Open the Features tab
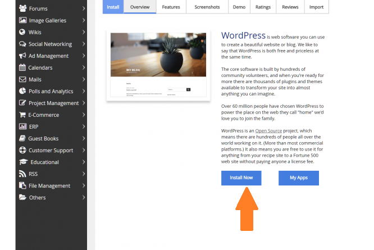374x250 pixels. 171,7
